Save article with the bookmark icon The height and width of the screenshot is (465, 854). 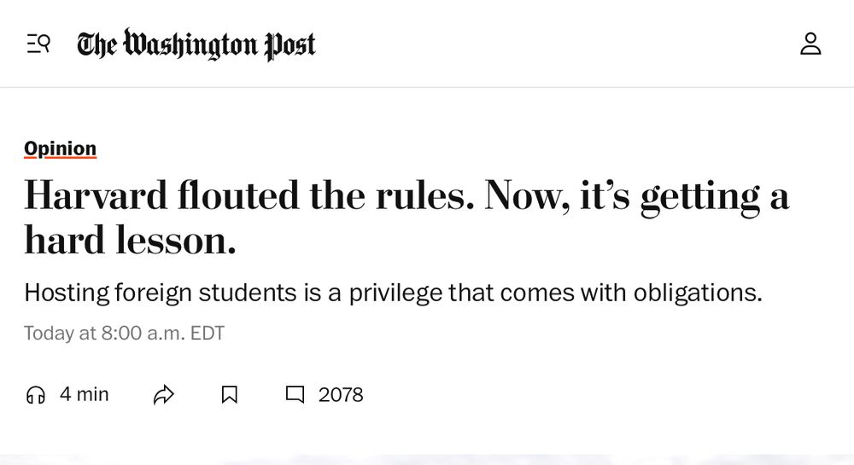[229, 395]
